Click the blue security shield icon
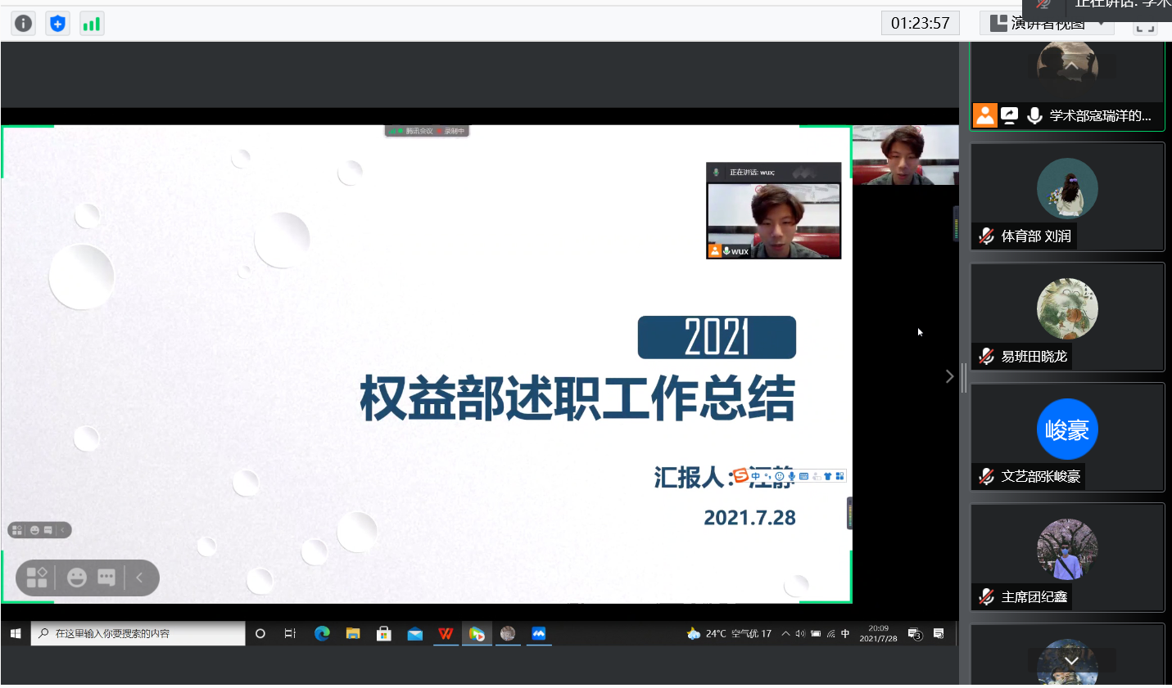Screen dimensions: 1172x688 click(x=57, y=24)
